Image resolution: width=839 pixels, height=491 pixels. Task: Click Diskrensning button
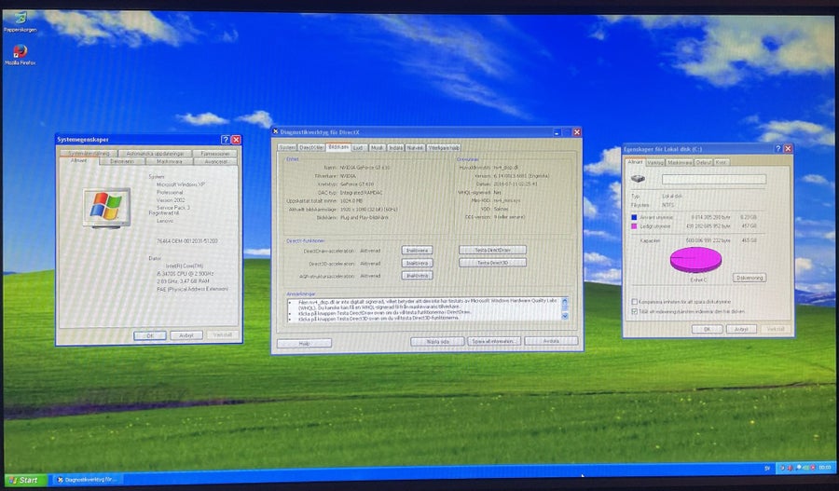coord(750,279)
